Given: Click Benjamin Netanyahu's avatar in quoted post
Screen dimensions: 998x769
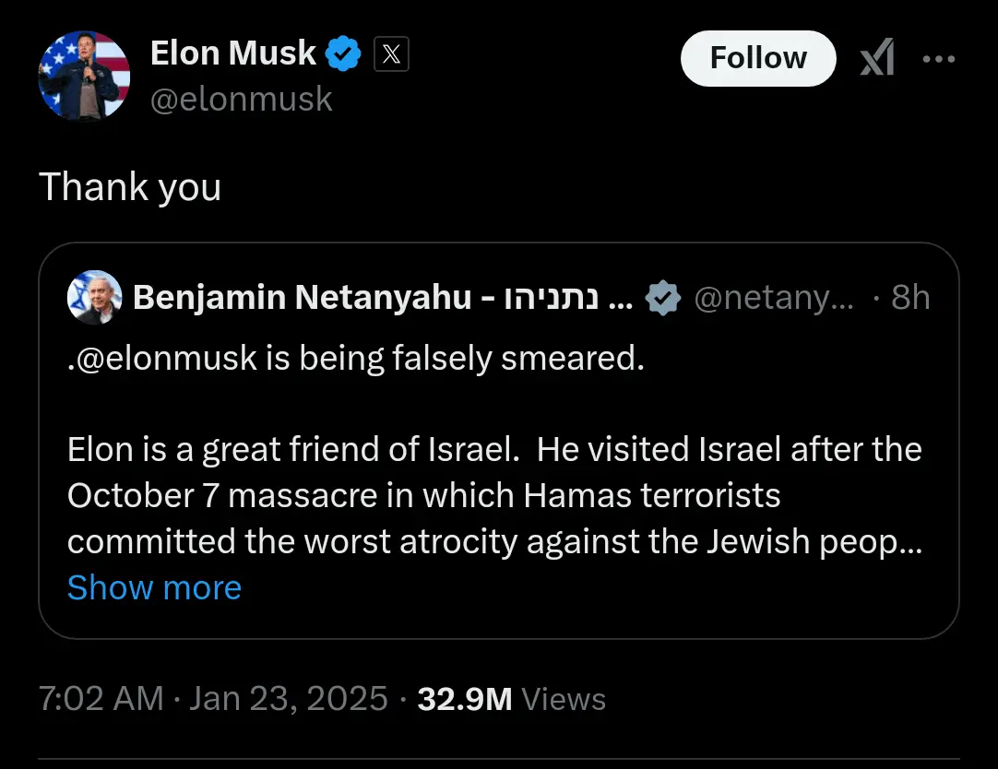Looking at the screenshot, I should point(95,297).
